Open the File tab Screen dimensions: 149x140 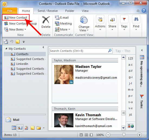10,11
